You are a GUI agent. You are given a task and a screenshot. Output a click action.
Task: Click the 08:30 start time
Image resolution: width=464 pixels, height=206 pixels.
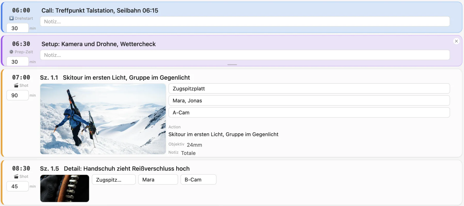[21, 168]
